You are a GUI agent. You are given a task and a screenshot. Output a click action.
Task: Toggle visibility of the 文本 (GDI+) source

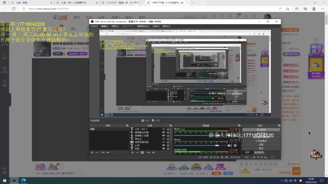[x=164, y=129]
